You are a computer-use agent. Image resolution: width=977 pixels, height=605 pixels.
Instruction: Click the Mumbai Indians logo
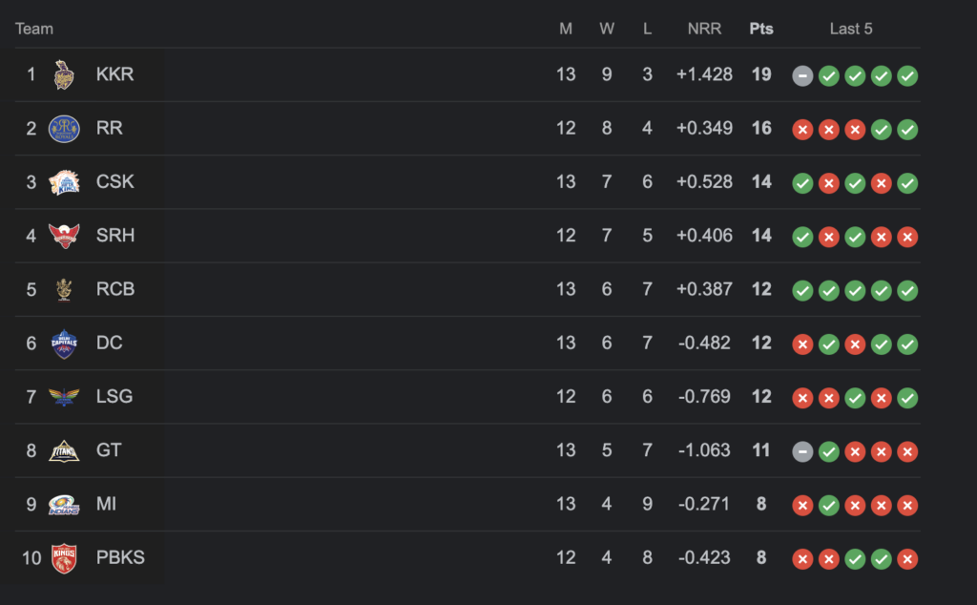64,504
